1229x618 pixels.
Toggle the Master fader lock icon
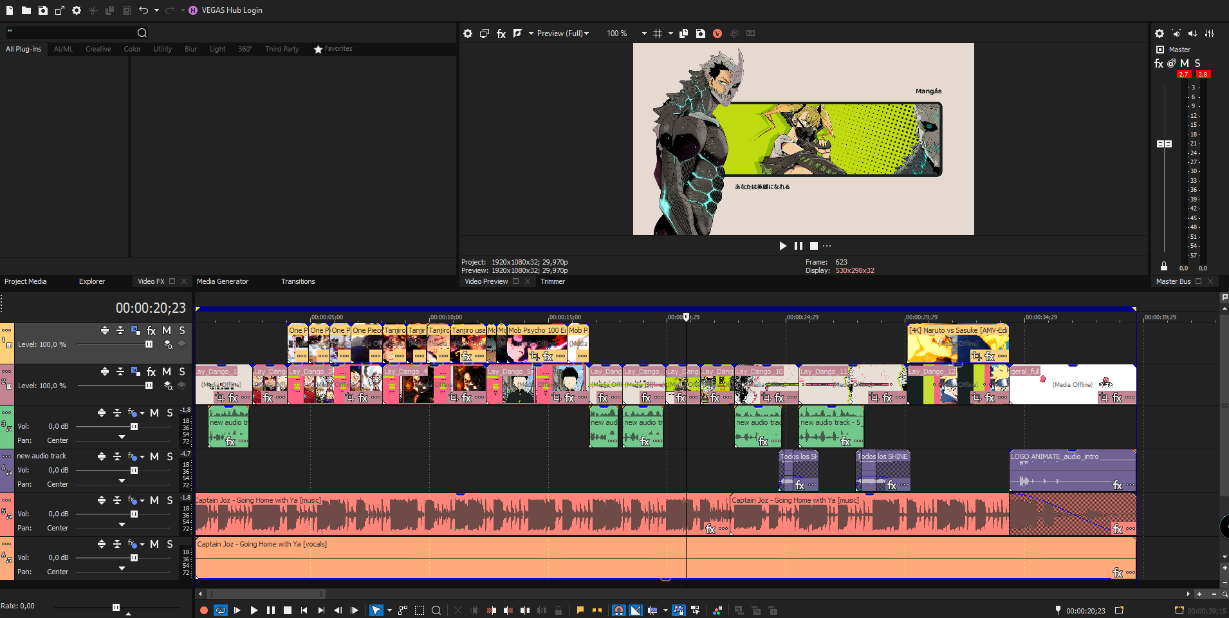pyautogui.click(x=1164, y=266)
